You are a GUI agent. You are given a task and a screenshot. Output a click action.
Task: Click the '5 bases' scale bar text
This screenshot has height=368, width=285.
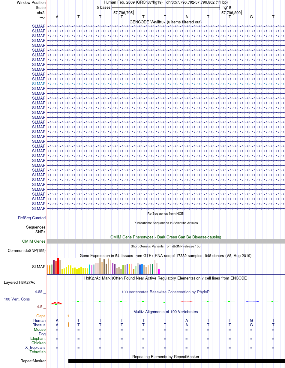pyautogui.click(x=103, y=7)
